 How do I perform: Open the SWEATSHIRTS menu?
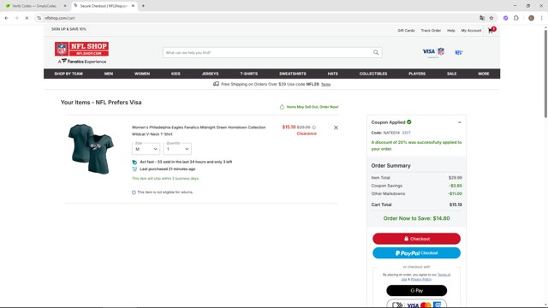click(x=293, y=74)
